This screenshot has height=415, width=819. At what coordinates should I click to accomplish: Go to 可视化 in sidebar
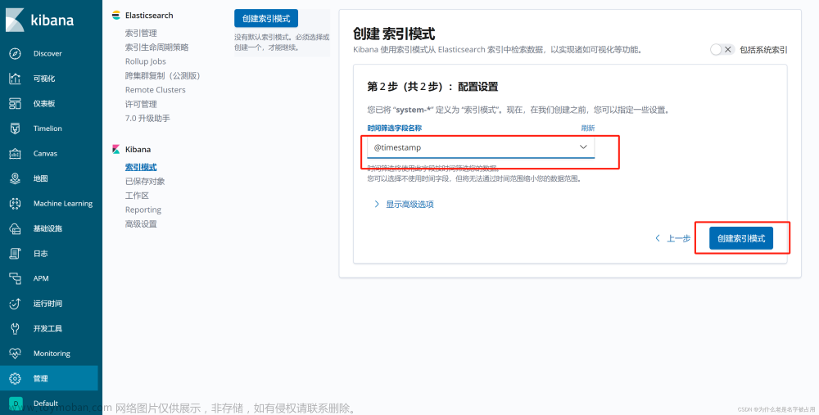[x=44, y=79]
